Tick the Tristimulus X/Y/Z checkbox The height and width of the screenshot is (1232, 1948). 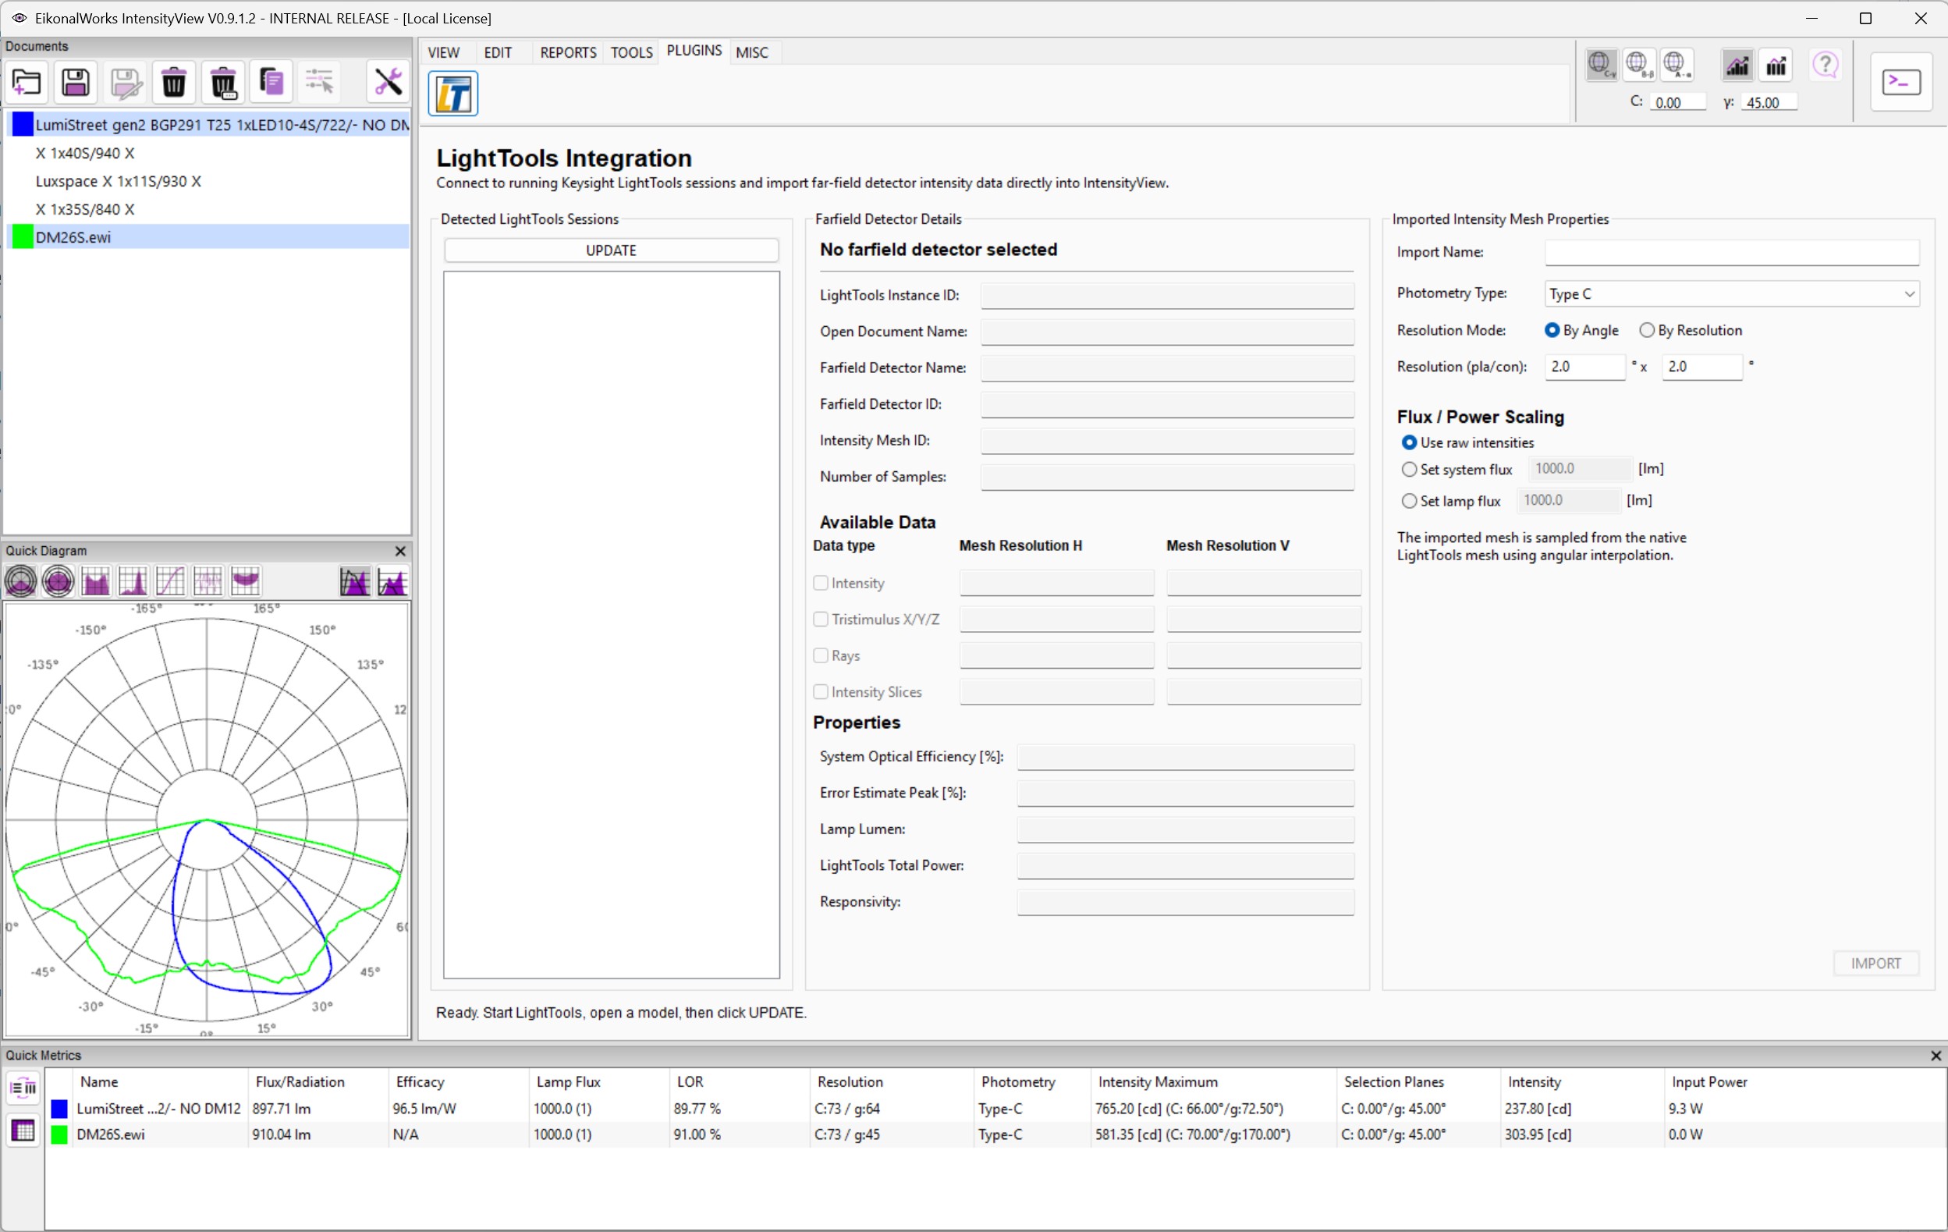point(820,620)
